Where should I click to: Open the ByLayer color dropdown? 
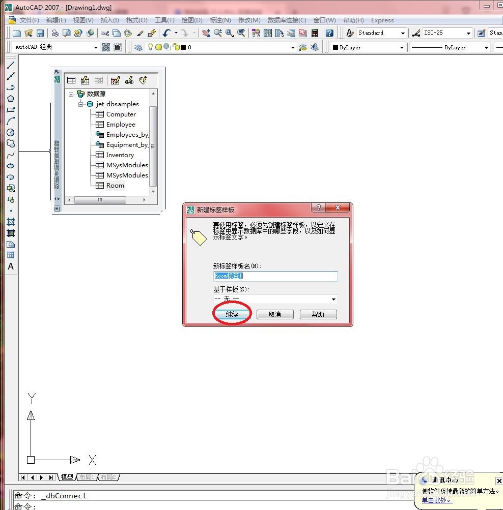click(401, 47)
